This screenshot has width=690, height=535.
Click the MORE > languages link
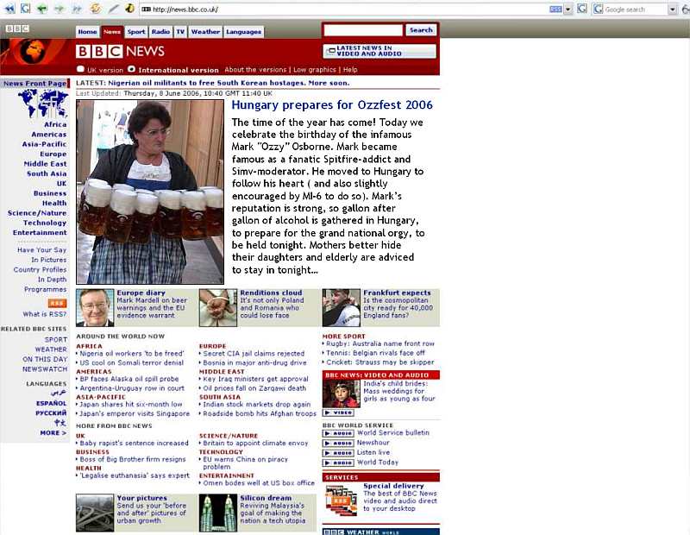pyautogui.click(x=53, y=433)
